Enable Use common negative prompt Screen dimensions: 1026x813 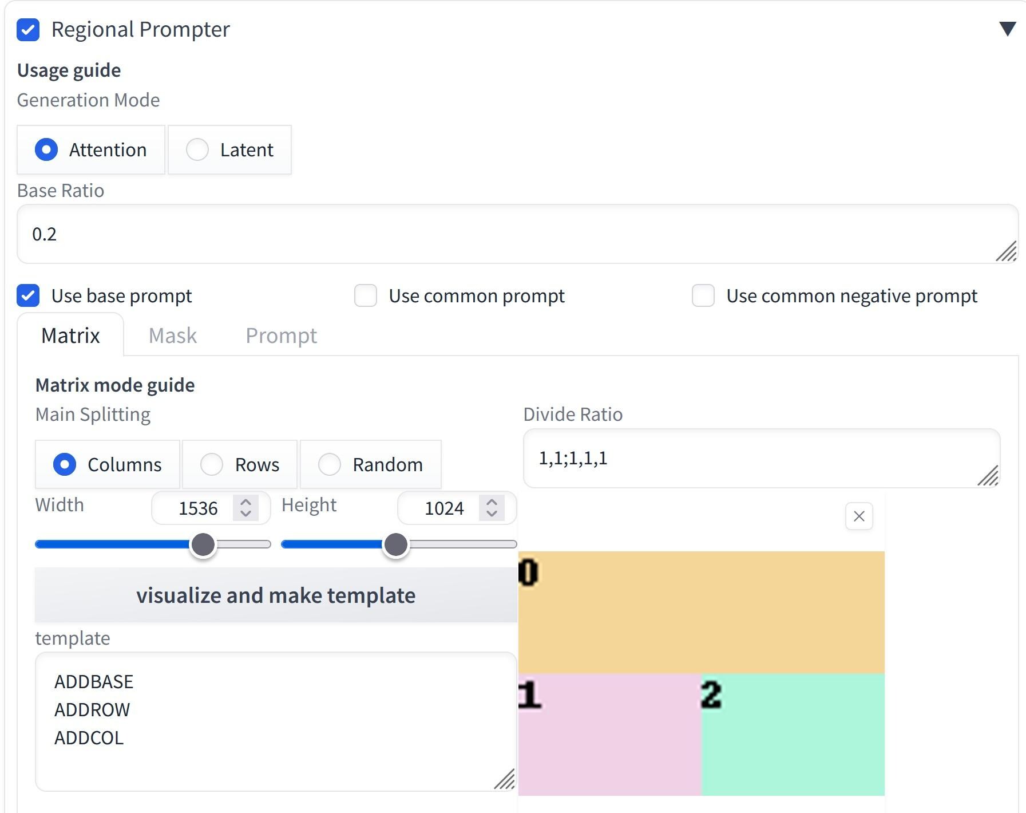703,295
